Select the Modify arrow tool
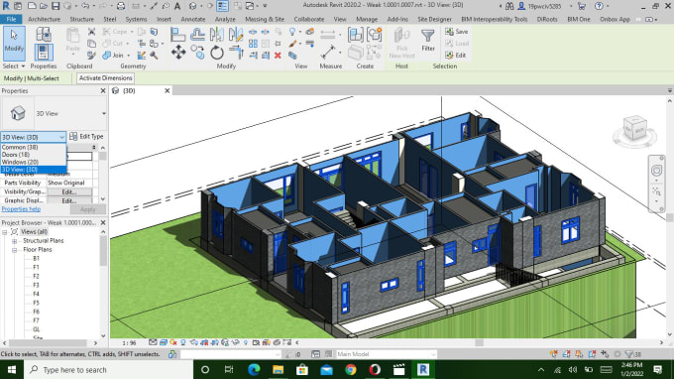This screenshot has height=379, width=674. [14, 43]
